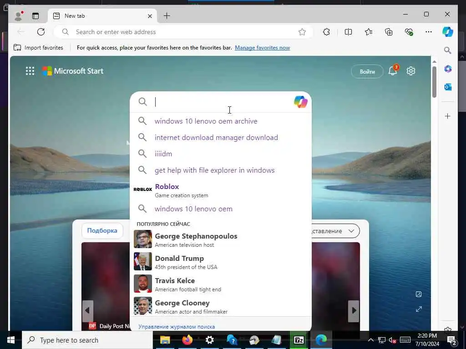Open trending Donald Trump entry
466x349 pixels.
click(221, 261)
